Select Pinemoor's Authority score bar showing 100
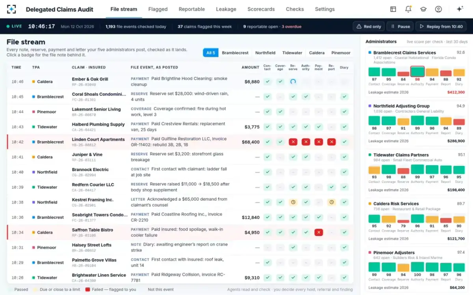 tap(417, 267)
